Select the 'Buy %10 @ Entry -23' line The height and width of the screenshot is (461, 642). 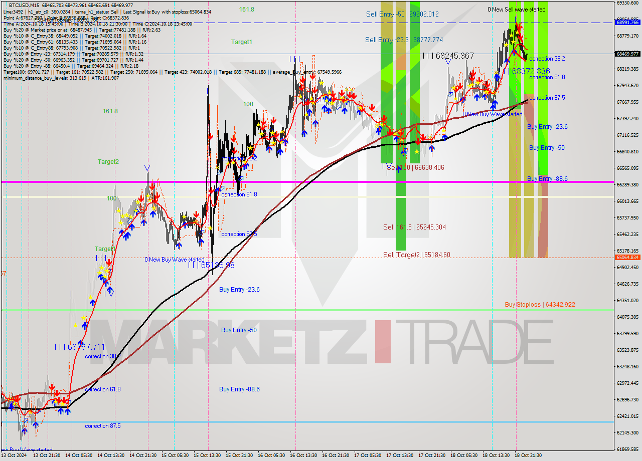coord(73,54)
